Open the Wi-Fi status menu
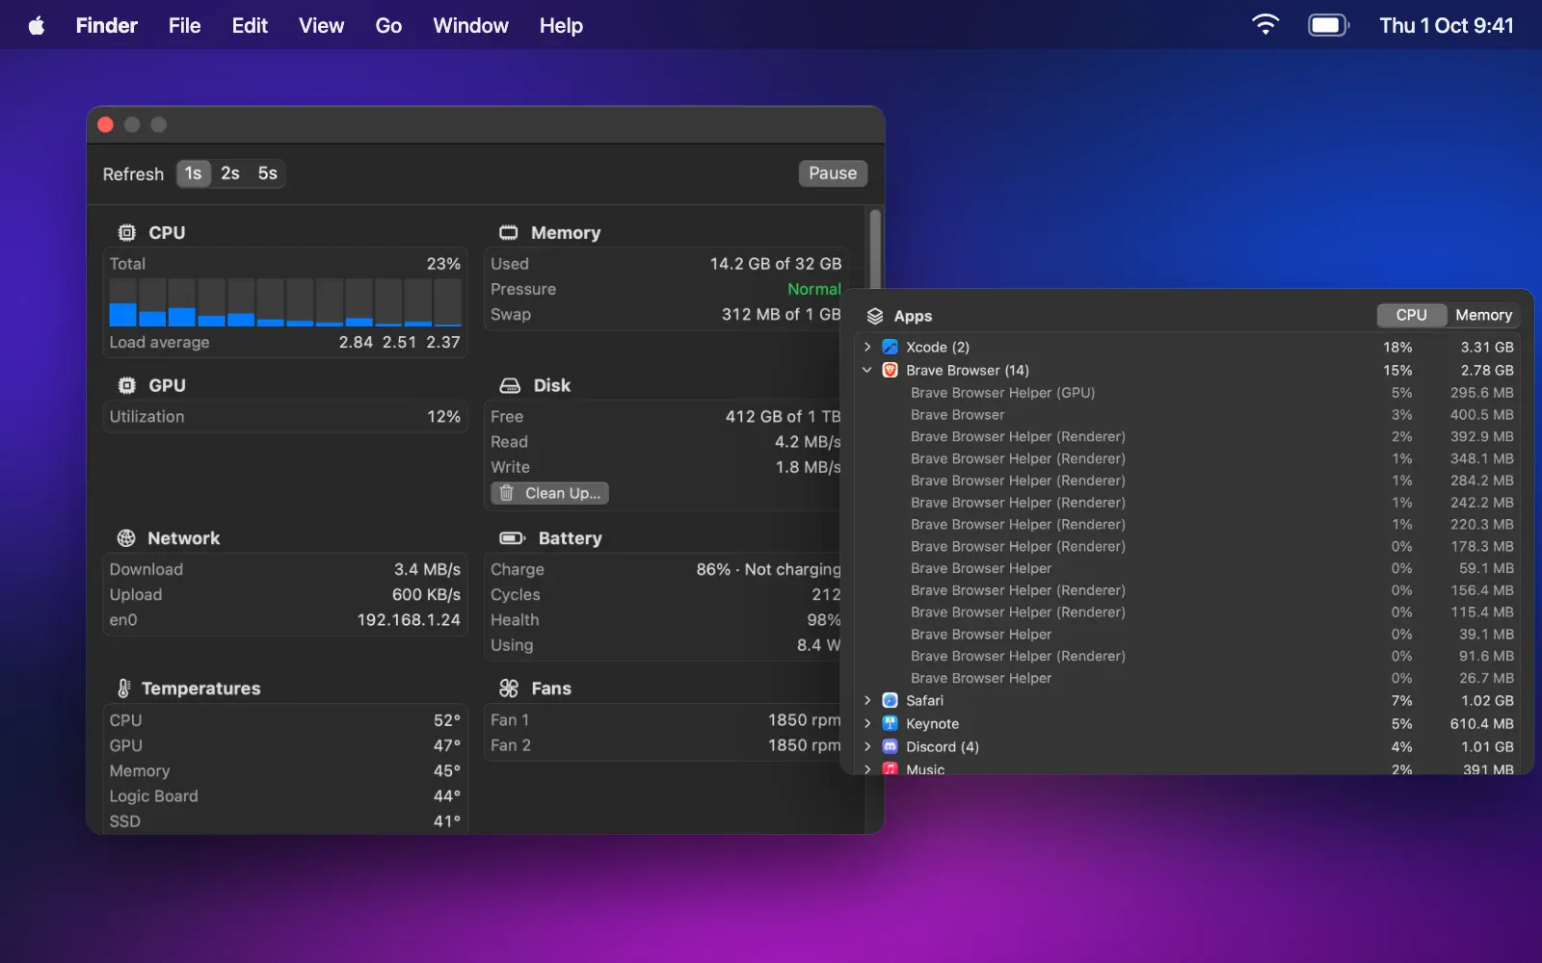The width and height of the screenshot is (1542, 963). point(1264,25)
